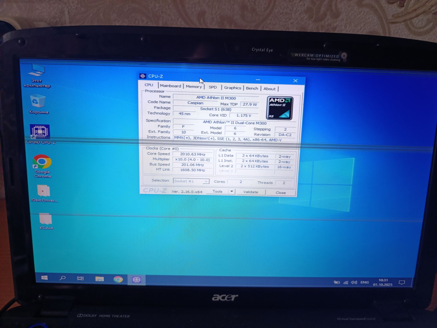437x328 pixels.
Task: Open the IObit.Driver desktop icon
Action: 44,193
